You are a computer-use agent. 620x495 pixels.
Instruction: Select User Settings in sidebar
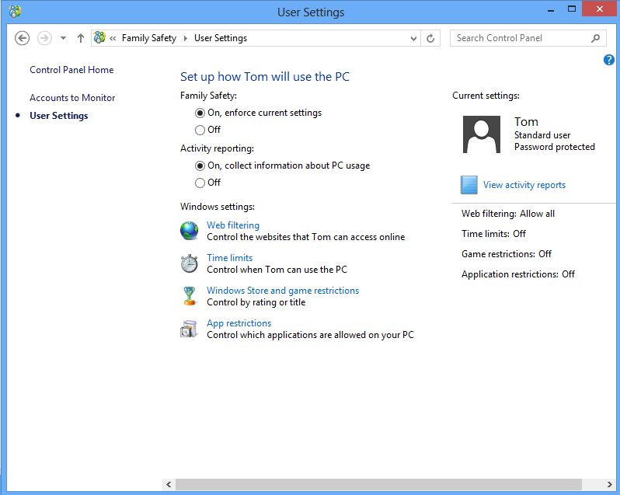[x=59, y=116]
